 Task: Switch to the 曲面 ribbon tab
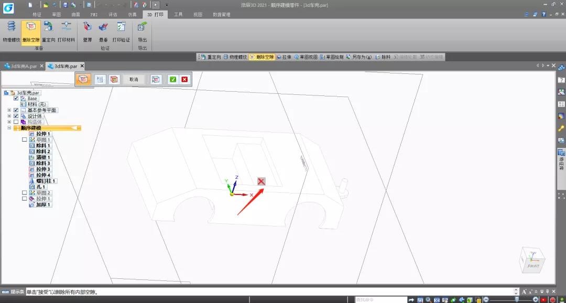pyautogui.click(x=76, y=15)
